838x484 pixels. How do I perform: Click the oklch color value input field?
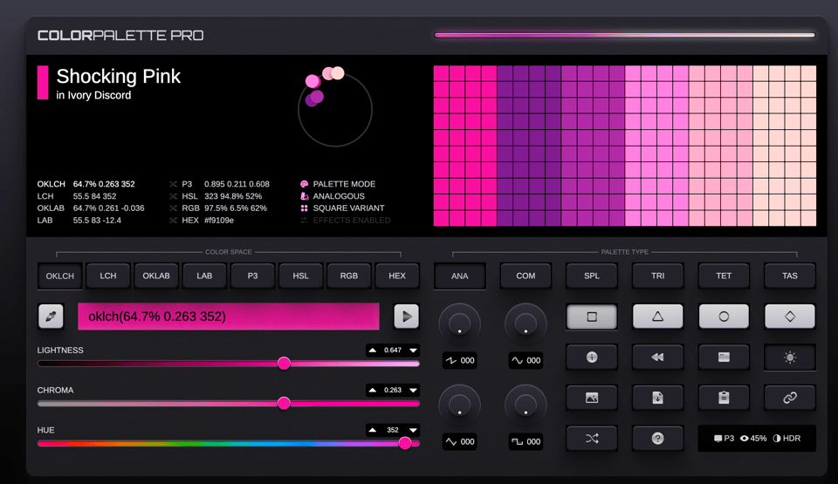pos(229,316)
